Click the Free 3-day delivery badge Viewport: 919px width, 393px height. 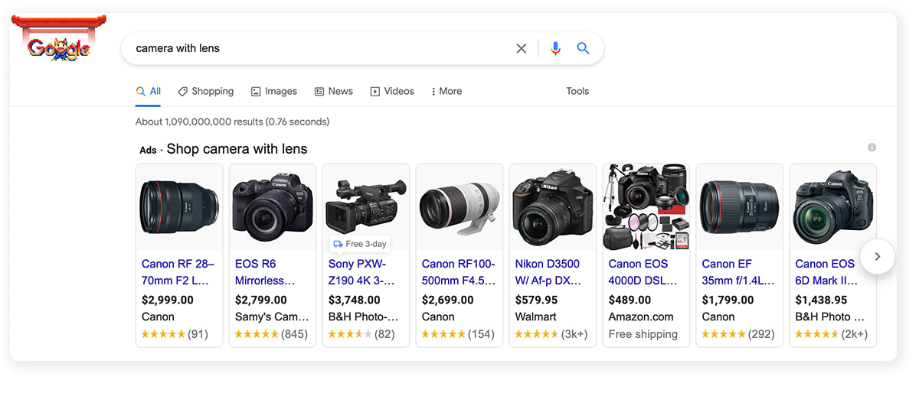coord(360,244)
